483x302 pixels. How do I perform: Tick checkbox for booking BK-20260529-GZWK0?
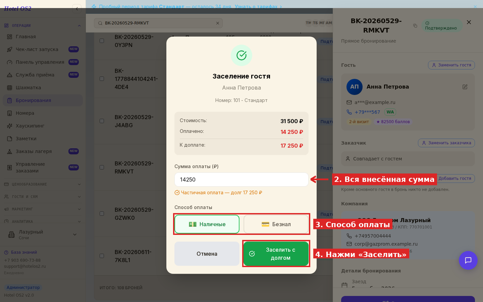(x=102, y=213)
